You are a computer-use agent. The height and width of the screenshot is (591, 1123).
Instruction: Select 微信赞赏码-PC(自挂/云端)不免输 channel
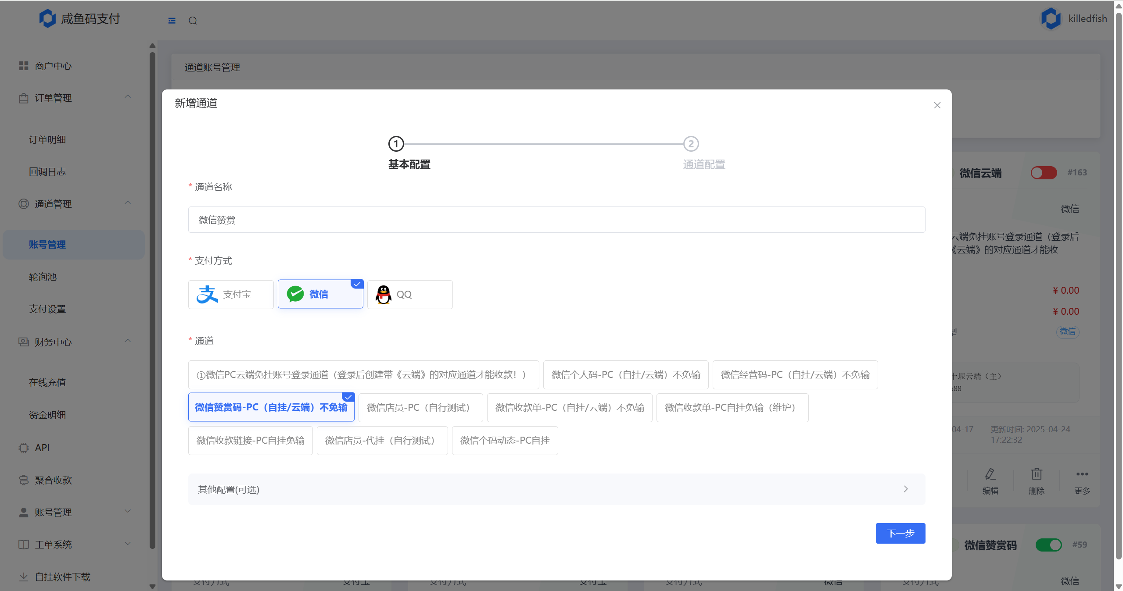pos(271,407)
